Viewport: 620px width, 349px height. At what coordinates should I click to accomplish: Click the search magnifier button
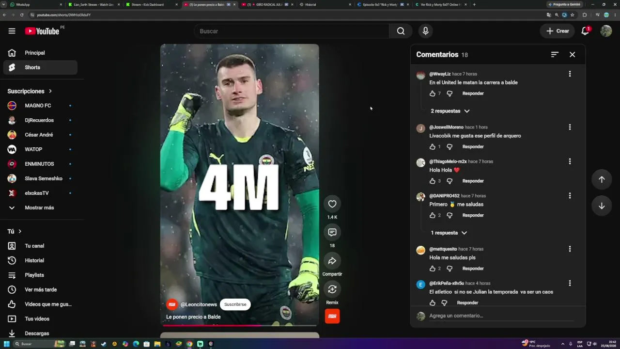point(401,31)
